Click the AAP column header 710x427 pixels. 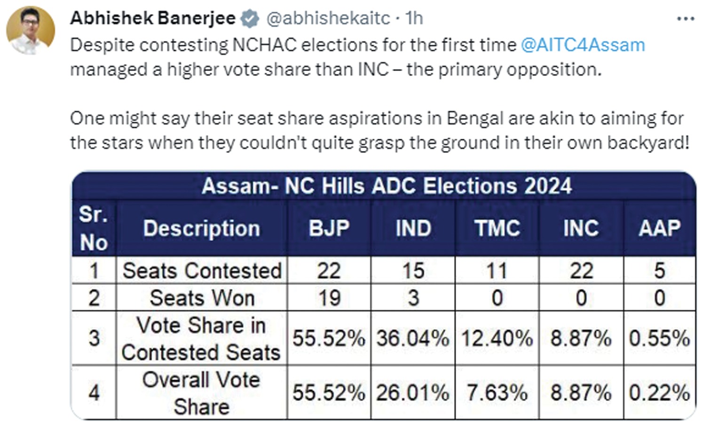pyautogui.click(x=659, y=229)
